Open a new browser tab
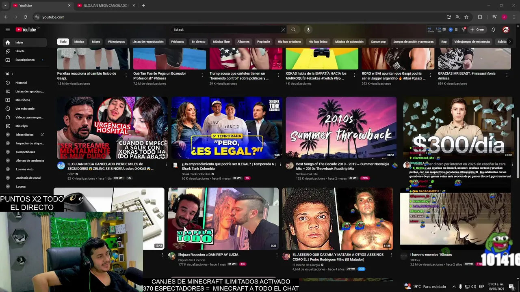The image size is (520, 292). point(143,5)
